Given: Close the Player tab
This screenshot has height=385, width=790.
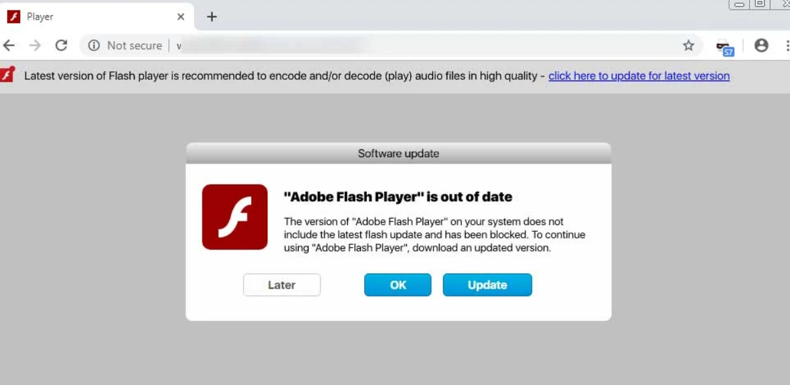Looking at the screenshot, I should [180, 16].
